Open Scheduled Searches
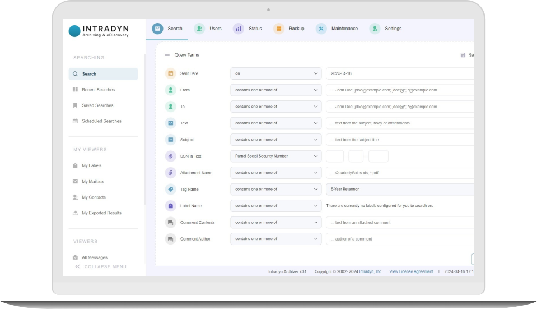The width and height of the screenshot is (537, 309). coord(97,121)
